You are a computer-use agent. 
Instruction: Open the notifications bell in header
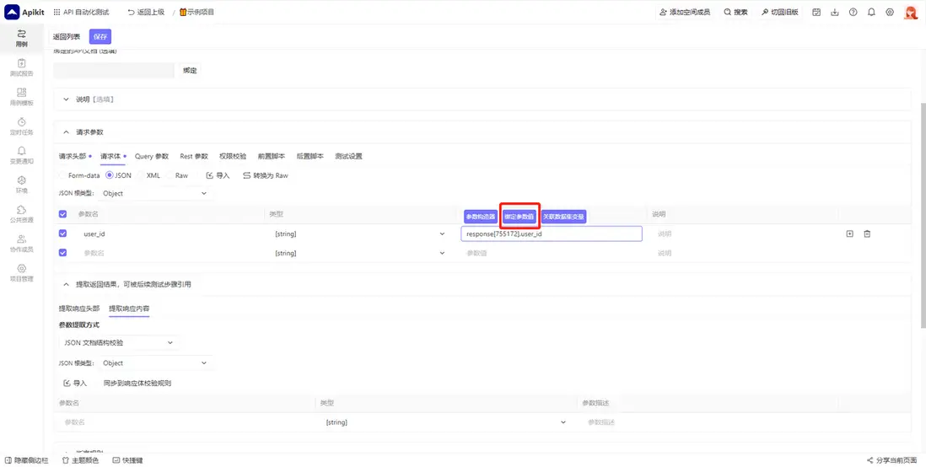click(x=871, y=12)
